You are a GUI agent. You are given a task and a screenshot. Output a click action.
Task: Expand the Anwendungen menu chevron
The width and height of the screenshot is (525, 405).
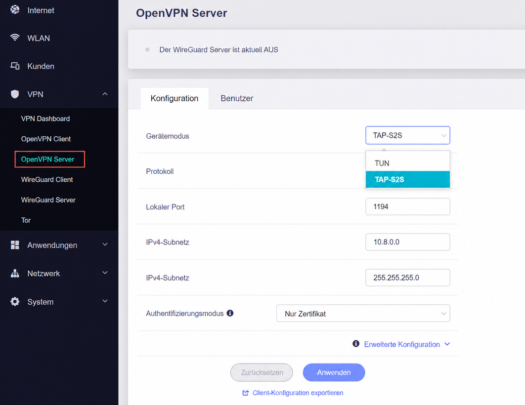tap(105, 244)
